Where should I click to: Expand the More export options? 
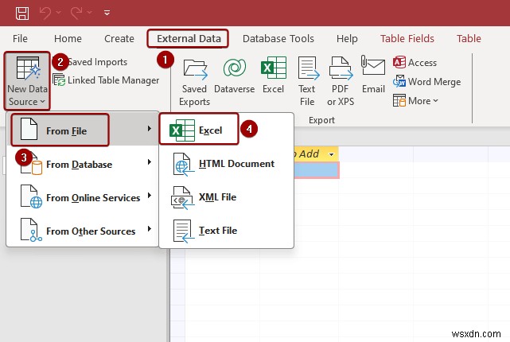click(x=415, y=101)
